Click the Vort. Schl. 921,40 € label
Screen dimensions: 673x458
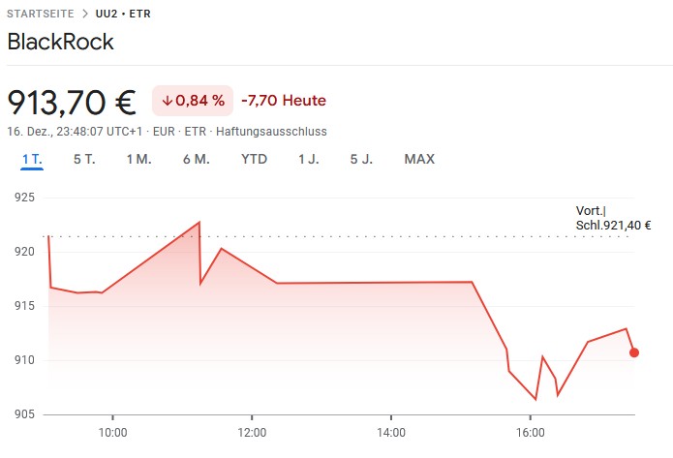(613, 218)
